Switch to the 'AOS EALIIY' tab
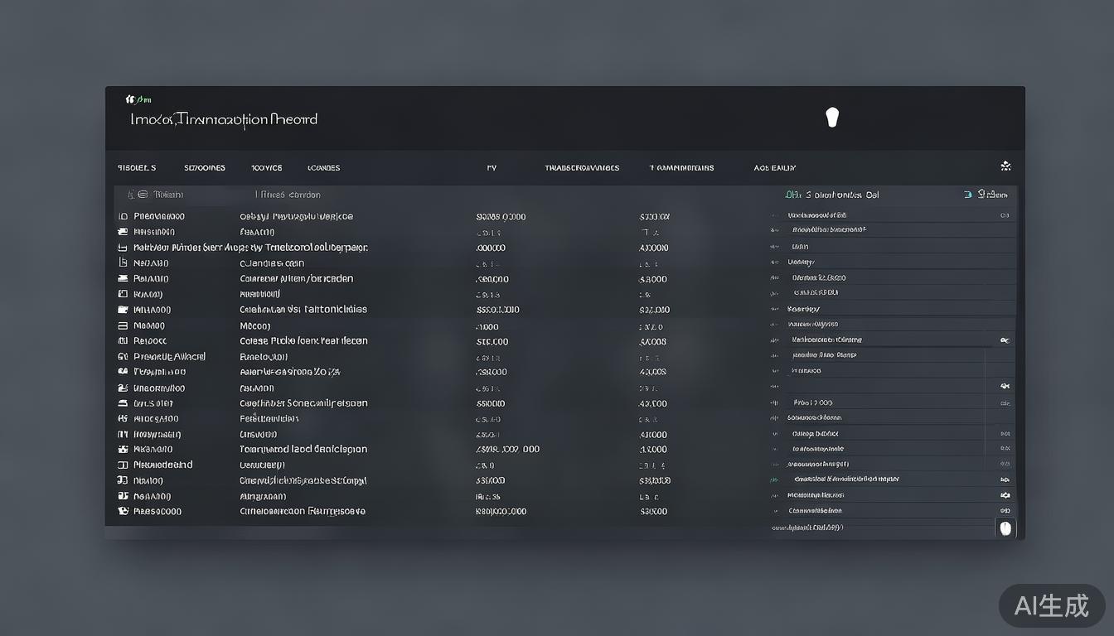This screenshot has height=636, width=1114. point(774,168)
